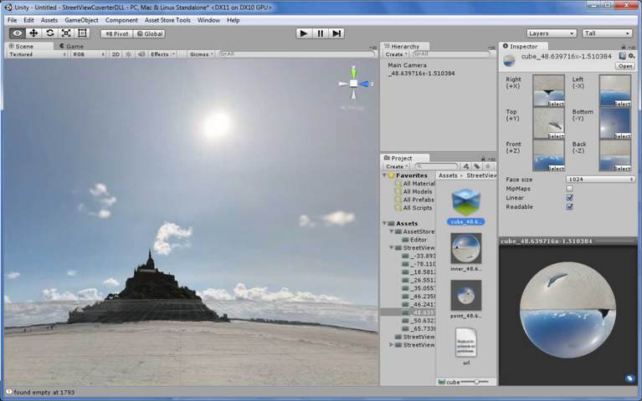Uncheck the Readable checkbox

click(x=569, y=207)
